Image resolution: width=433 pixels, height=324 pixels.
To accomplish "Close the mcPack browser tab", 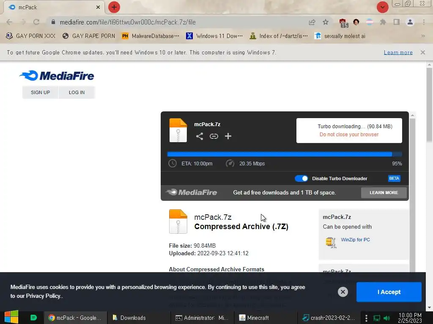I will (98, 8).
